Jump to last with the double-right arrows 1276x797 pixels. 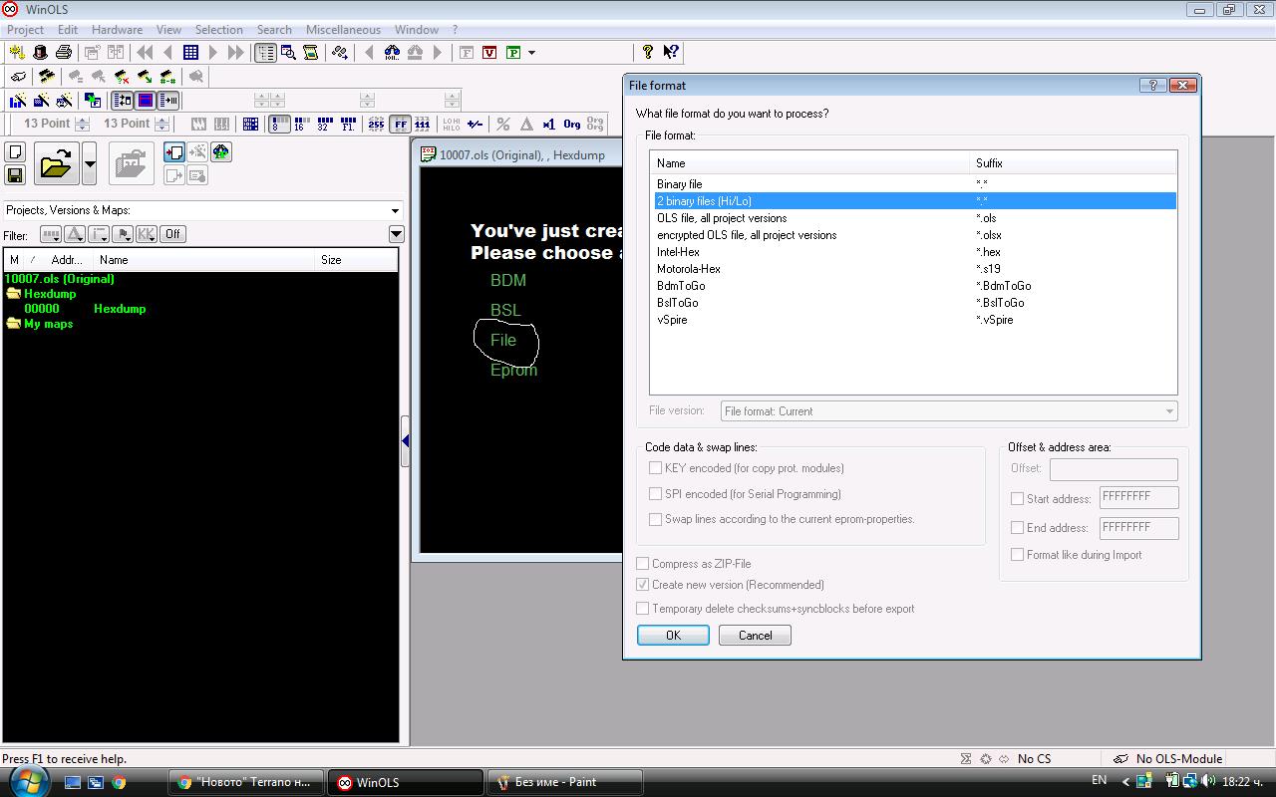(x=236, y=52)
